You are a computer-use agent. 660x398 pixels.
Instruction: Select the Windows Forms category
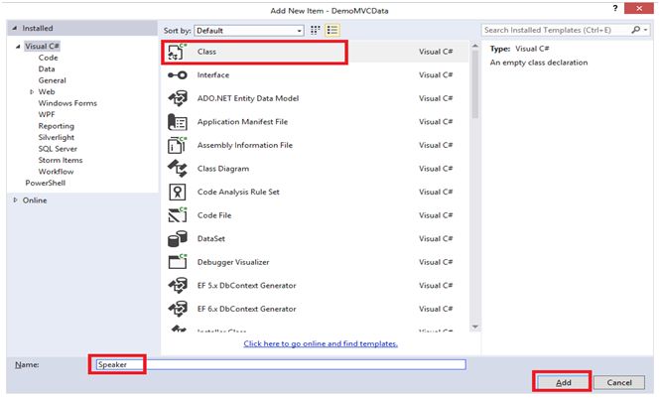(67, 103)
